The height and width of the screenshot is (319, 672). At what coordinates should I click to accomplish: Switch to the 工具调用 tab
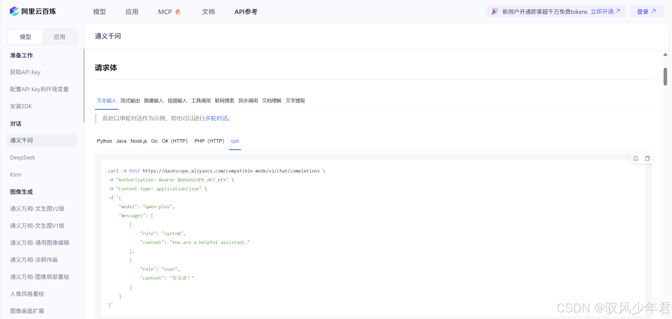point(201,101)
